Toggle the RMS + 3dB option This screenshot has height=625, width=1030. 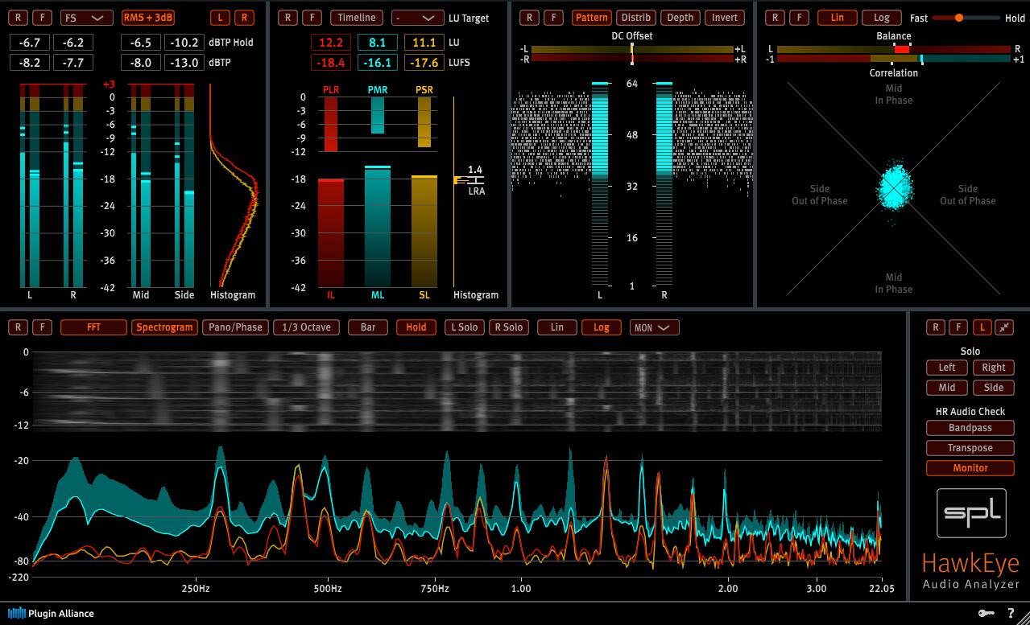[x=148, y=17]
